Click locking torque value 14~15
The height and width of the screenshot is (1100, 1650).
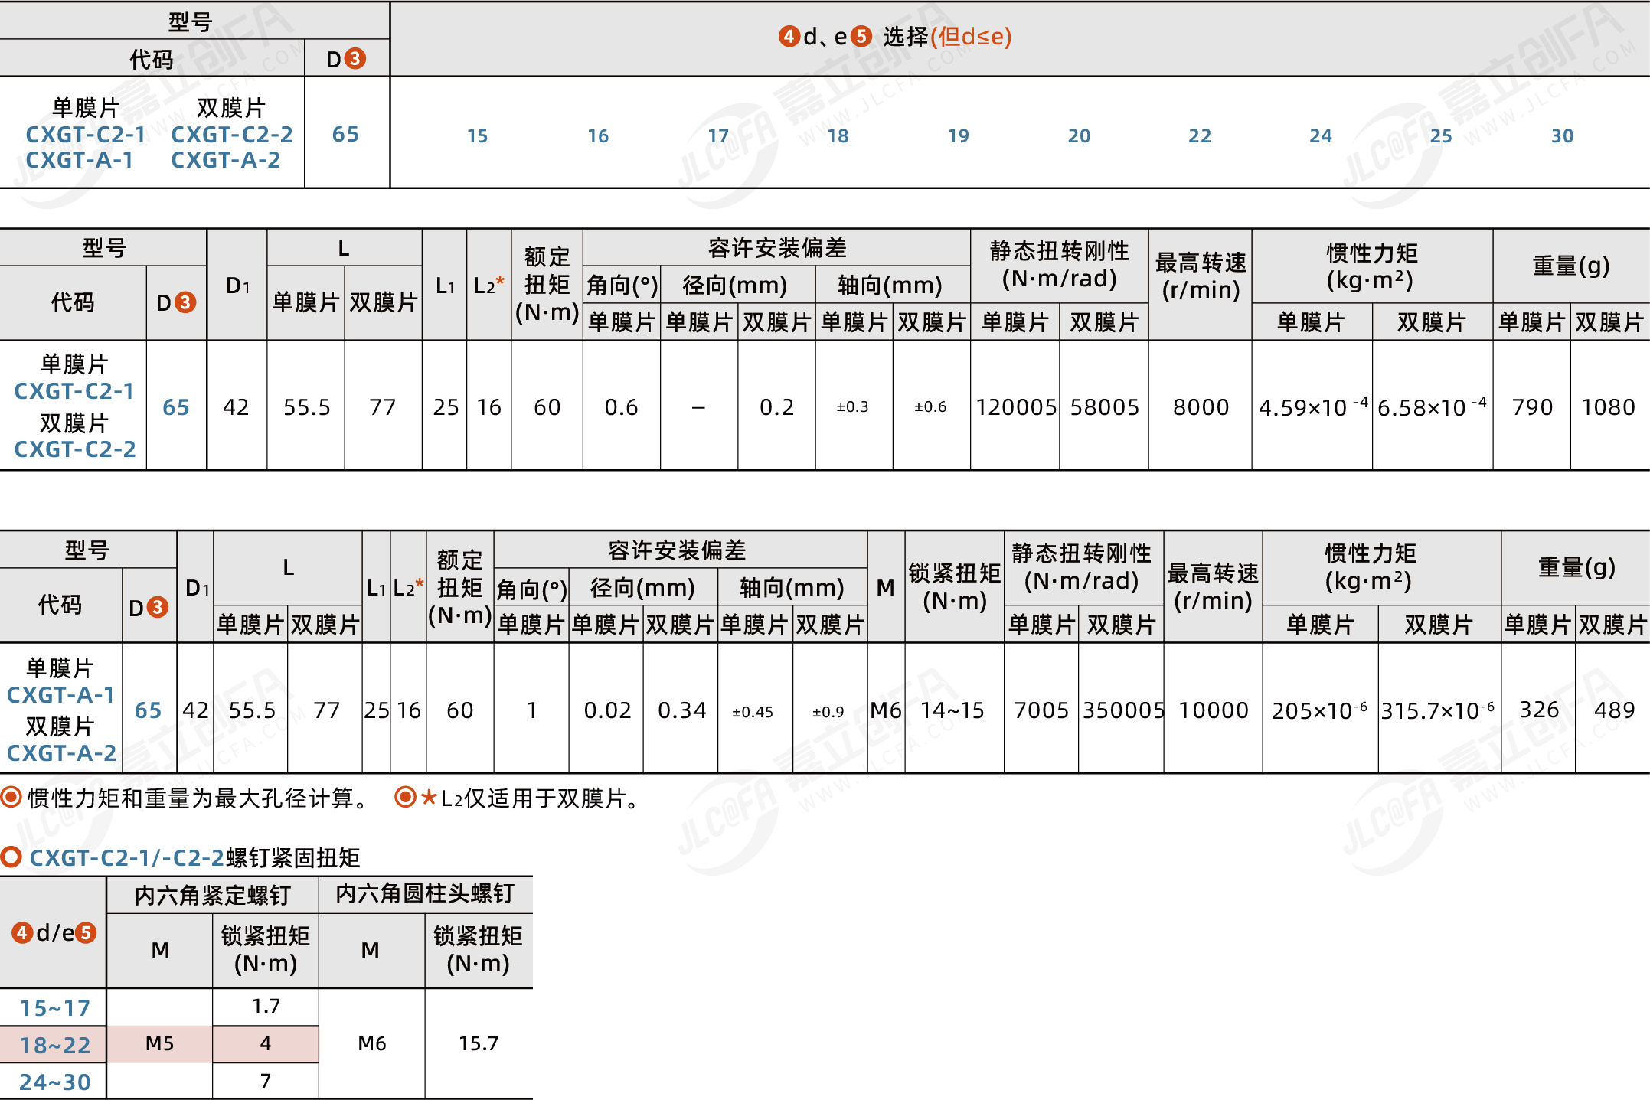point(952,710)
